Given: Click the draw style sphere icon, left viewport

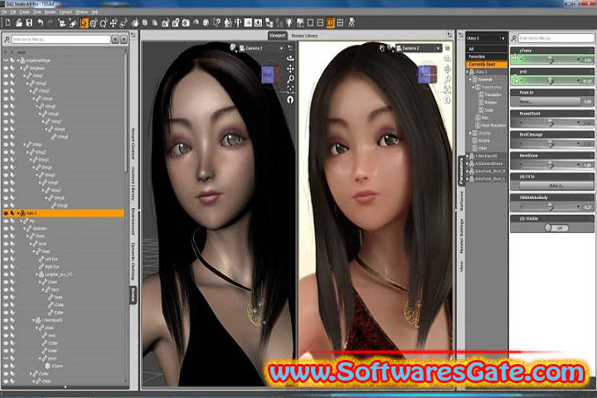Looking at the screenshot, I should point(233,47).
